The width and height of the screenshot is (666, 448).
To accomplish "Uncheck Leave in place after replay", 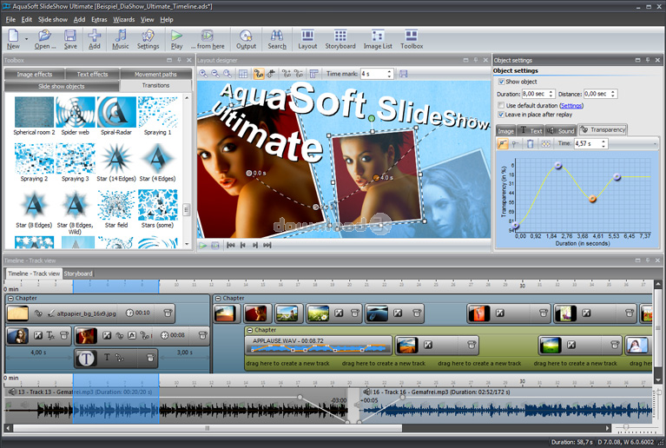I will pyautogui.click(x=501, y=115).
